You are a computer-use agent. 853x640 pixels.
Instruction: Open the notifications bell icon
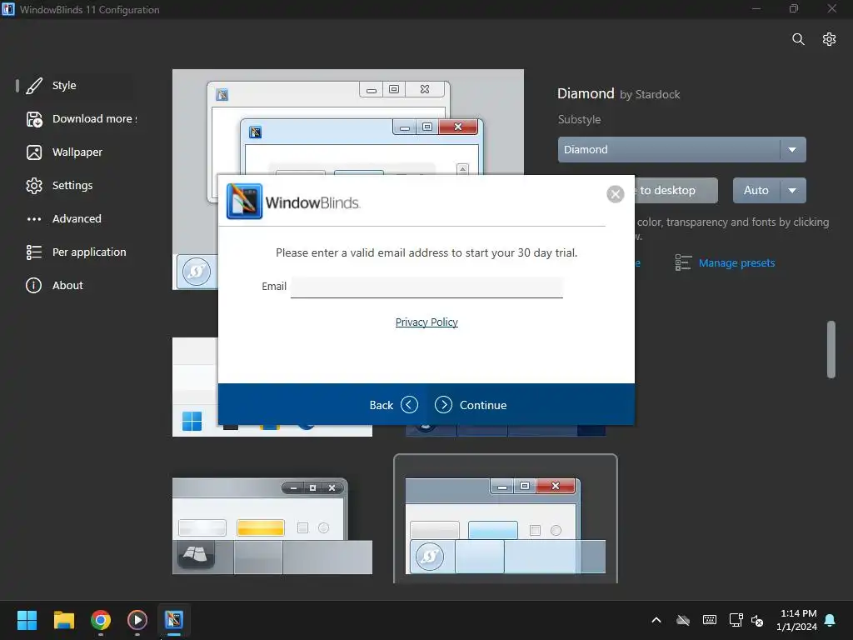click(831, 620)
